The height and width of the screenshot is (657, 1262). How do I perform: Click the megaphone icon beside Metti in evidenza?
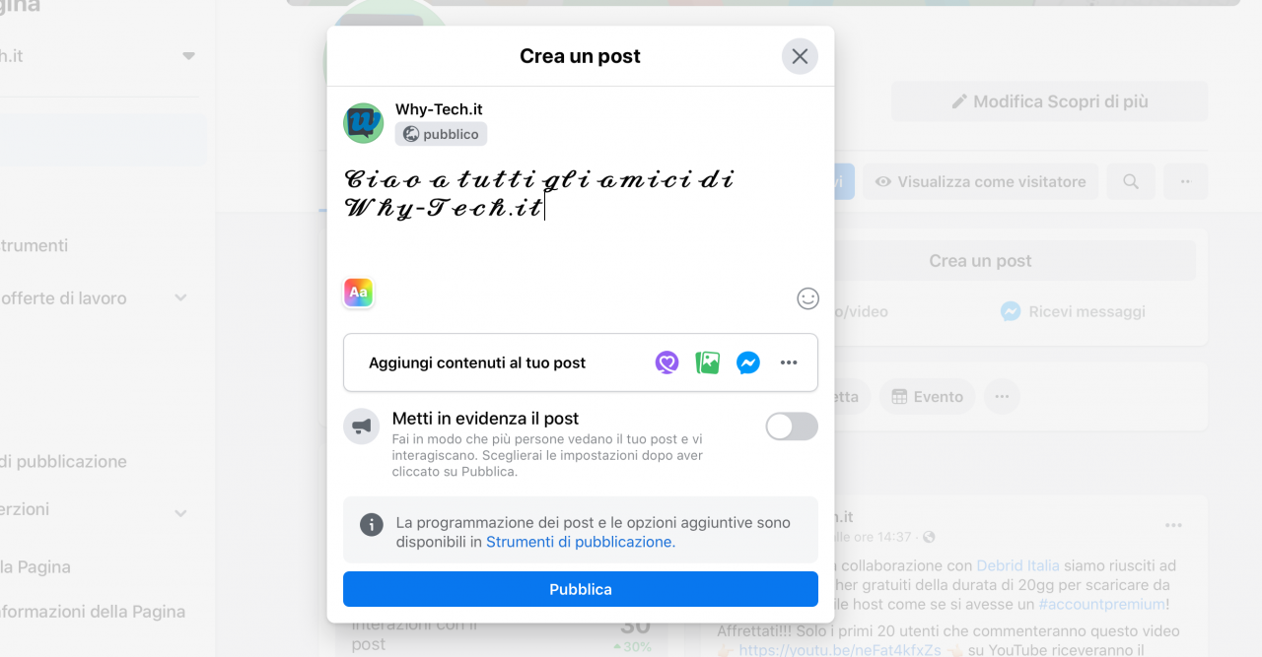click(x=363, y=427)
